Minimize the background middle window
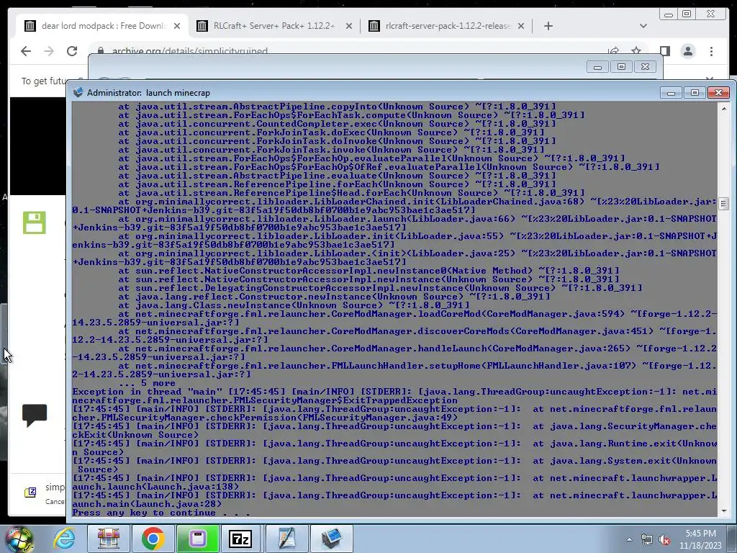737x553 pixels. pos(597,67)
